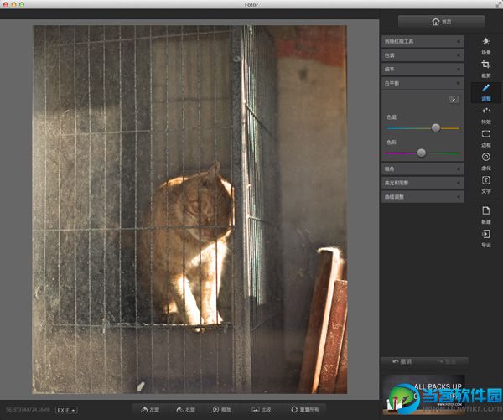Open the Text (文字) tool

[486, 183]
